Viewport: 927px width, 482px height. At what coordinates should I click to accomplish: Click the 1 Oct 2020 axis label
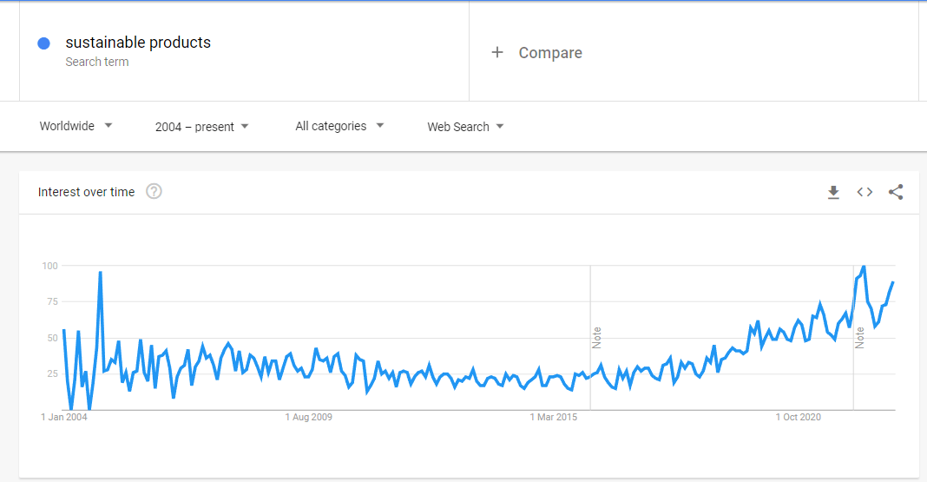click(799, 417)
